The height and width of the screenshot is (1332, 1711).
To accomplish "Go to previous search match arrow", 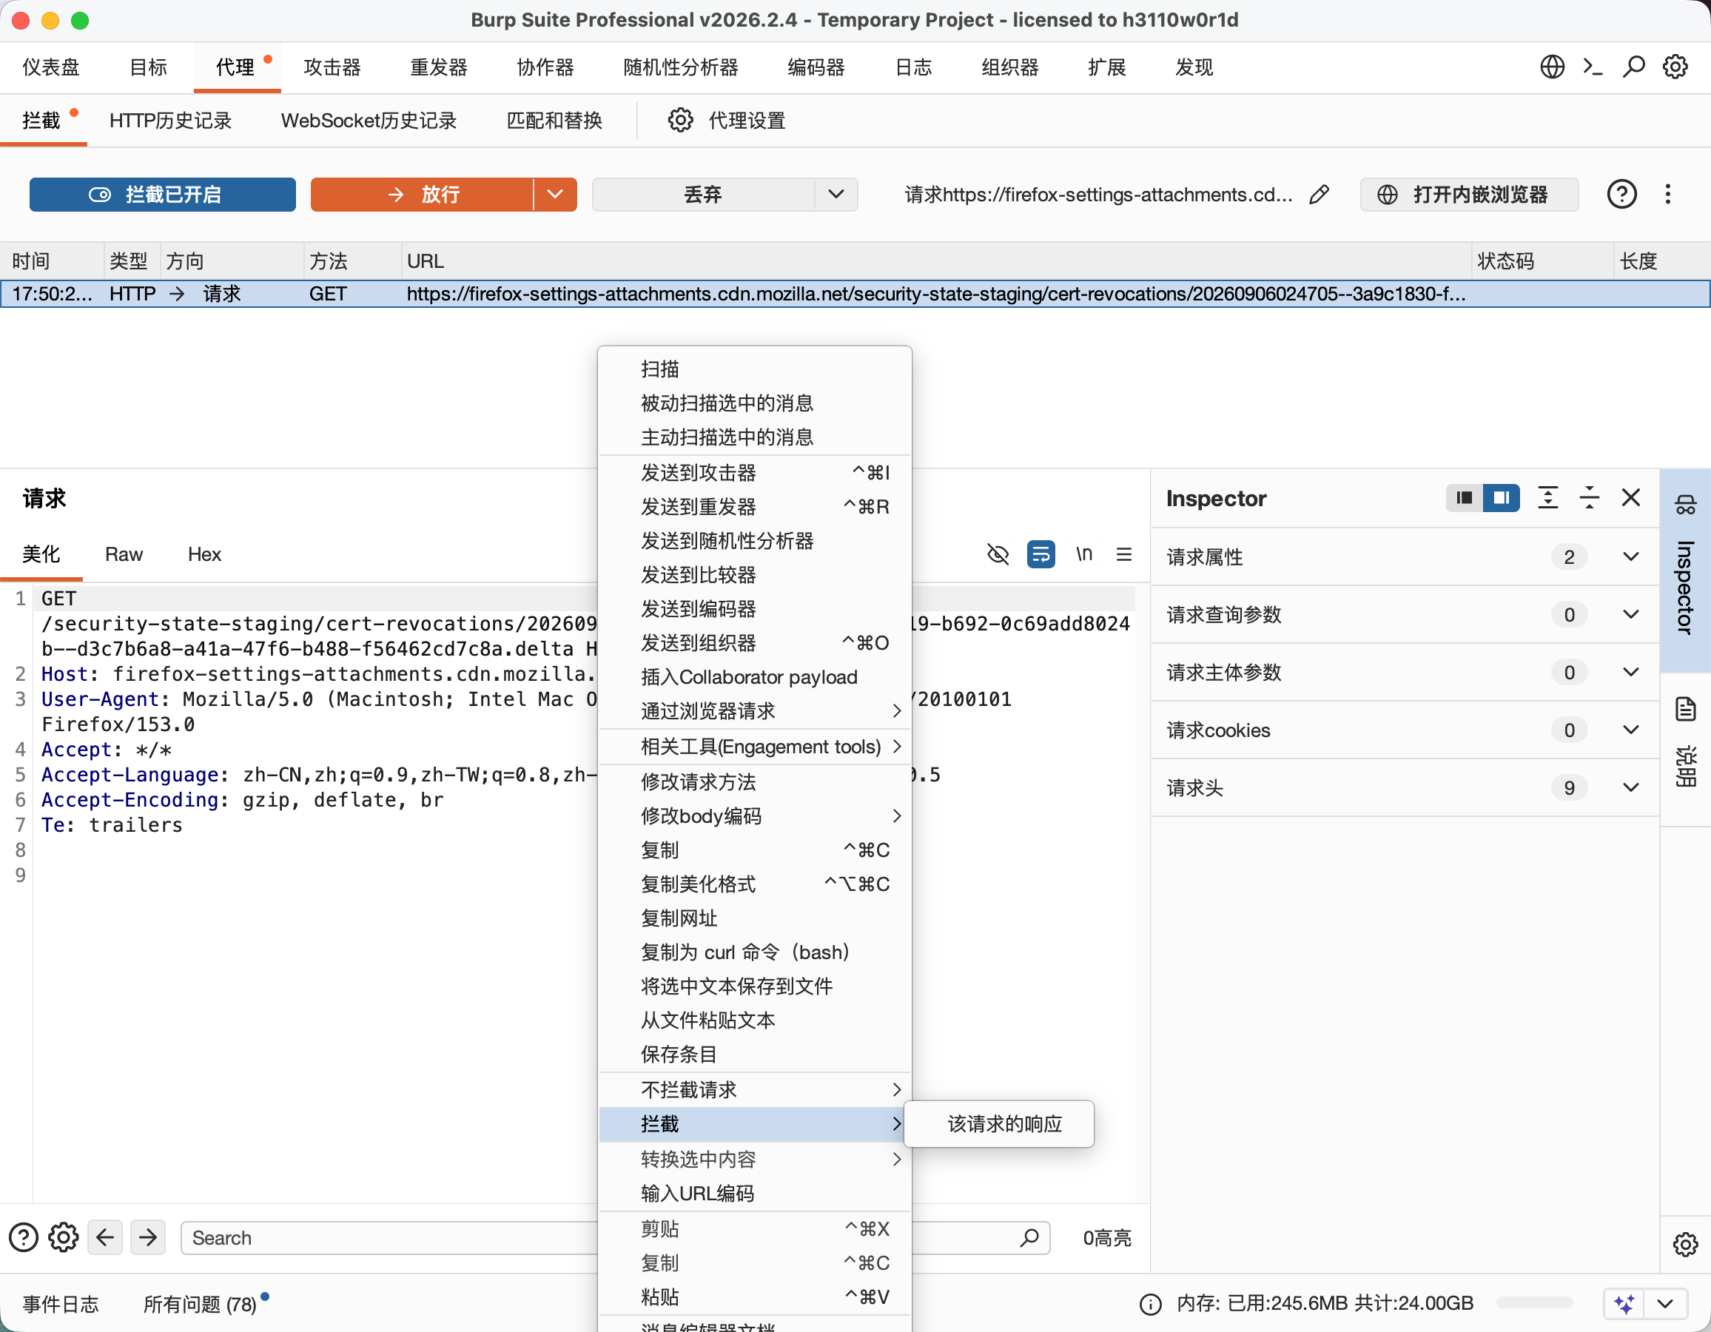I will click(x=105, y=1238).
